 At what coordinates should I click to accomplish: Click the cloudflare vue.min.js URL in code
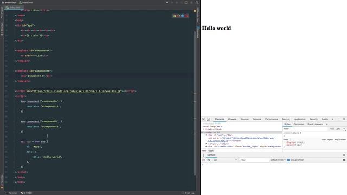click(x=77, y=91)
